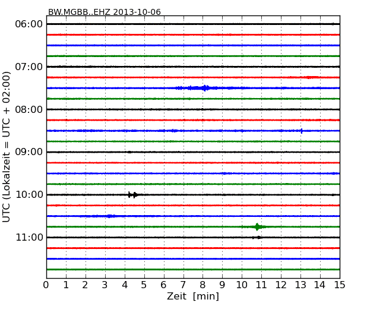Screen dimensions: 386x309
Task: Click x-axis tick label 15
Action: coord(340,285)
